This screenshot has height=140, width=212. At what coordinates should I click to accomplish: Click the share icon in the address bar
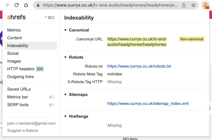(184, 5)
